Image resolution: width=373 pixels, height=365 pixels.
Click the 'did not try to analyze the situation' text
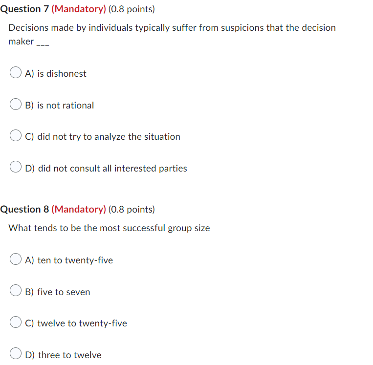tap(109, 137)
